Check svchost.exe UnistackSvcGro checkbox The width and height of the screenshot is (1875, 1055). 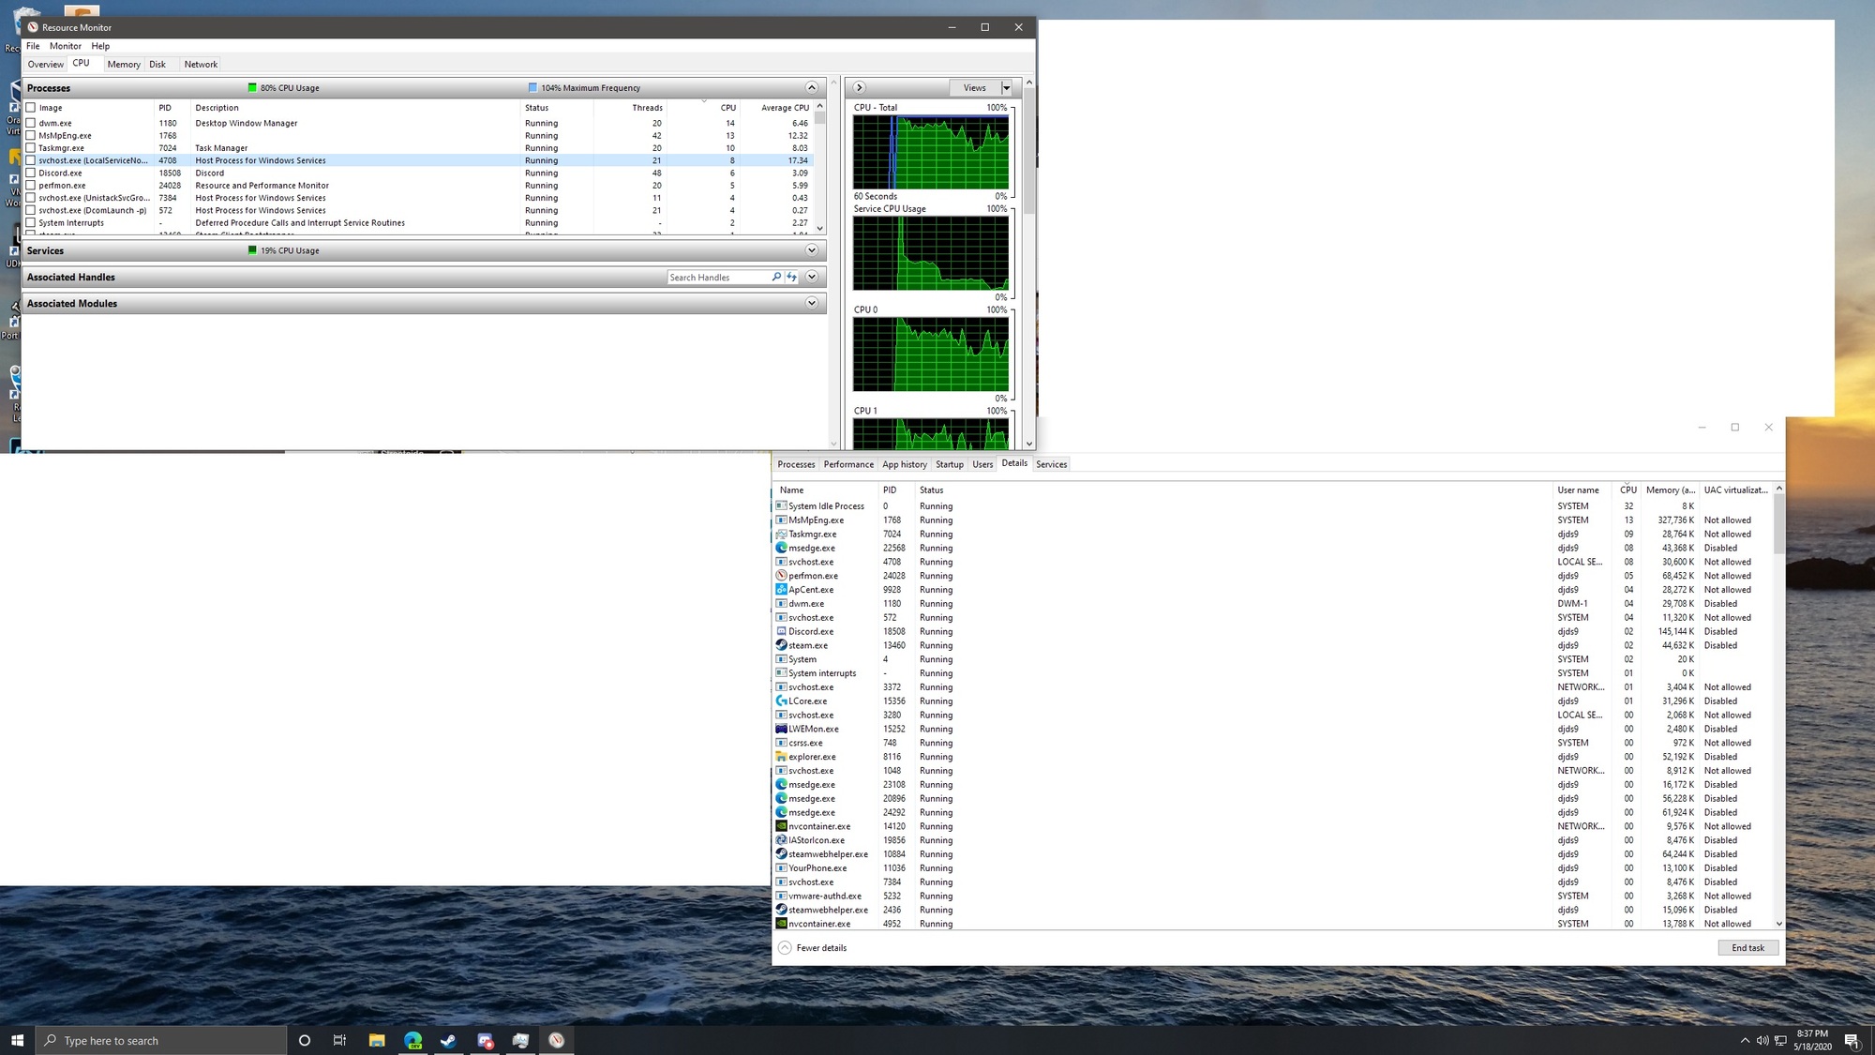[31, 198]
